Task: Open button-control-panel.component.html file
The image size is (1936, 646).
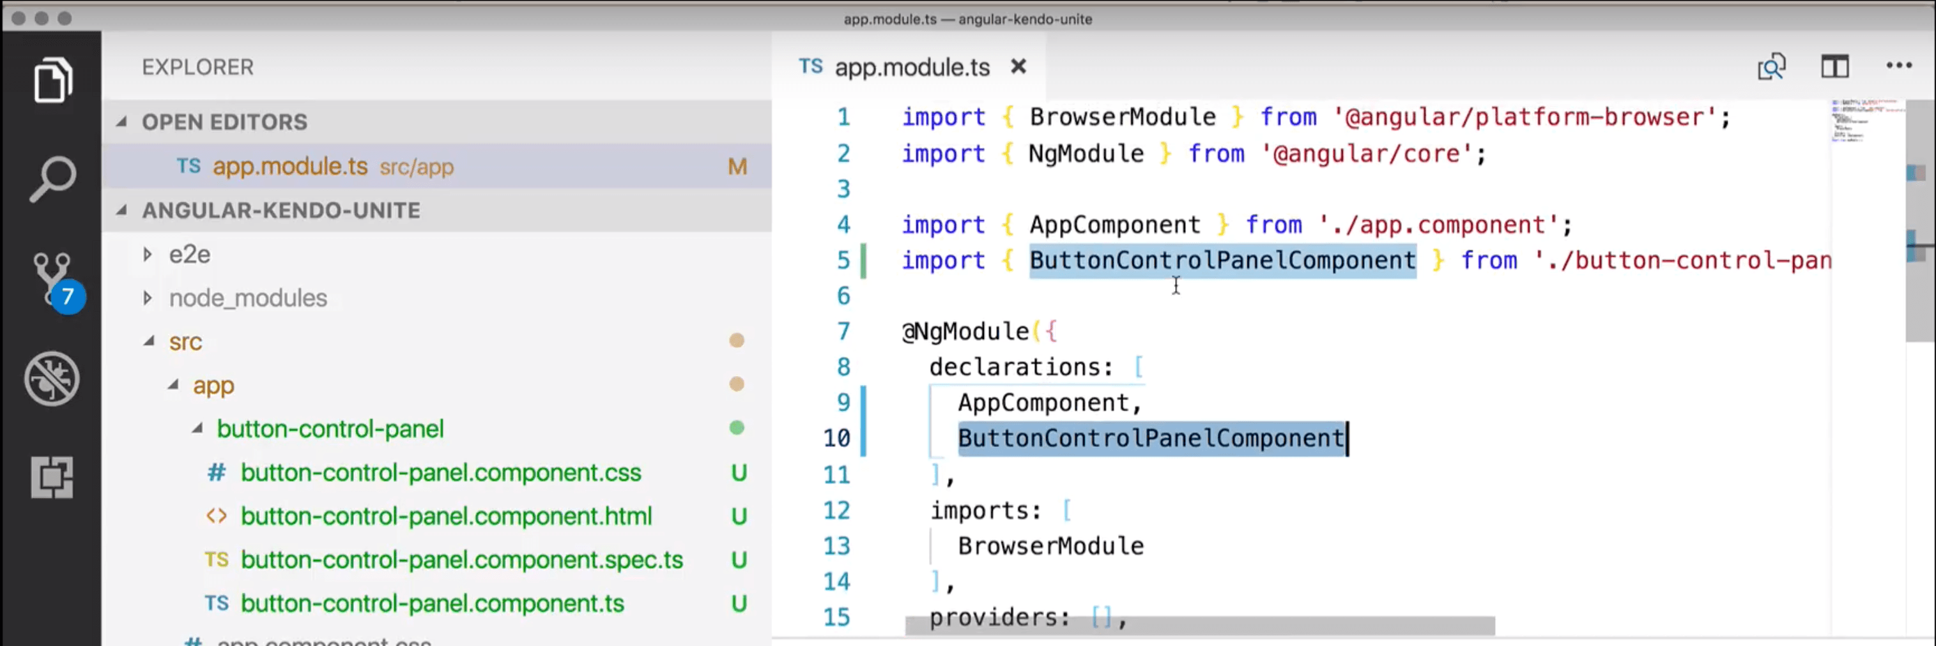Action: coord(447,516)
